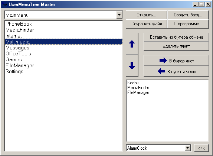The height and width of the screenshot is (156, 213).
Task: Send item to buffer list (В буфер-лист)
Action: point(176,61)
